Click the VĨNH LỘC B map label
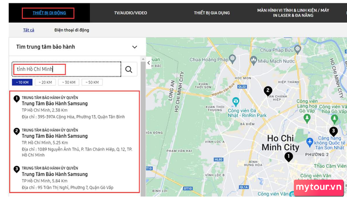 click(215, 175)
